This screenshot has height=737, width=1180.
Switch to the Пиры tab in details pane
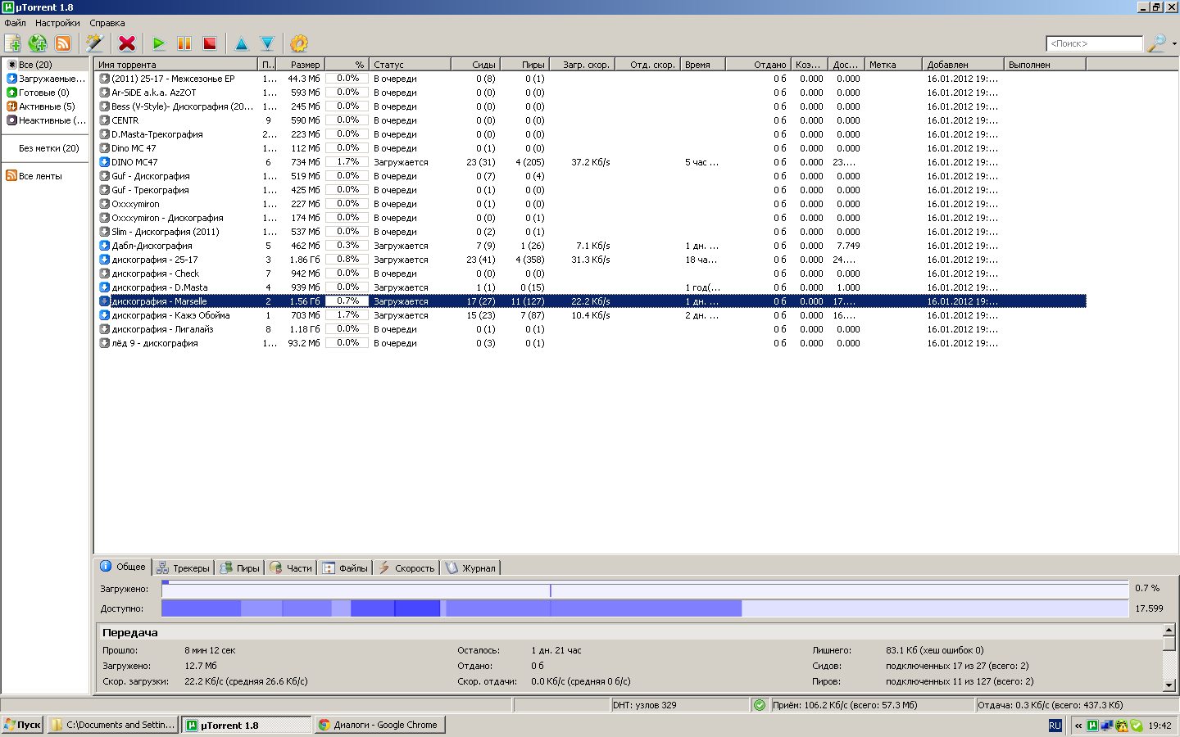pyautogui.click(x=240, y=567)
